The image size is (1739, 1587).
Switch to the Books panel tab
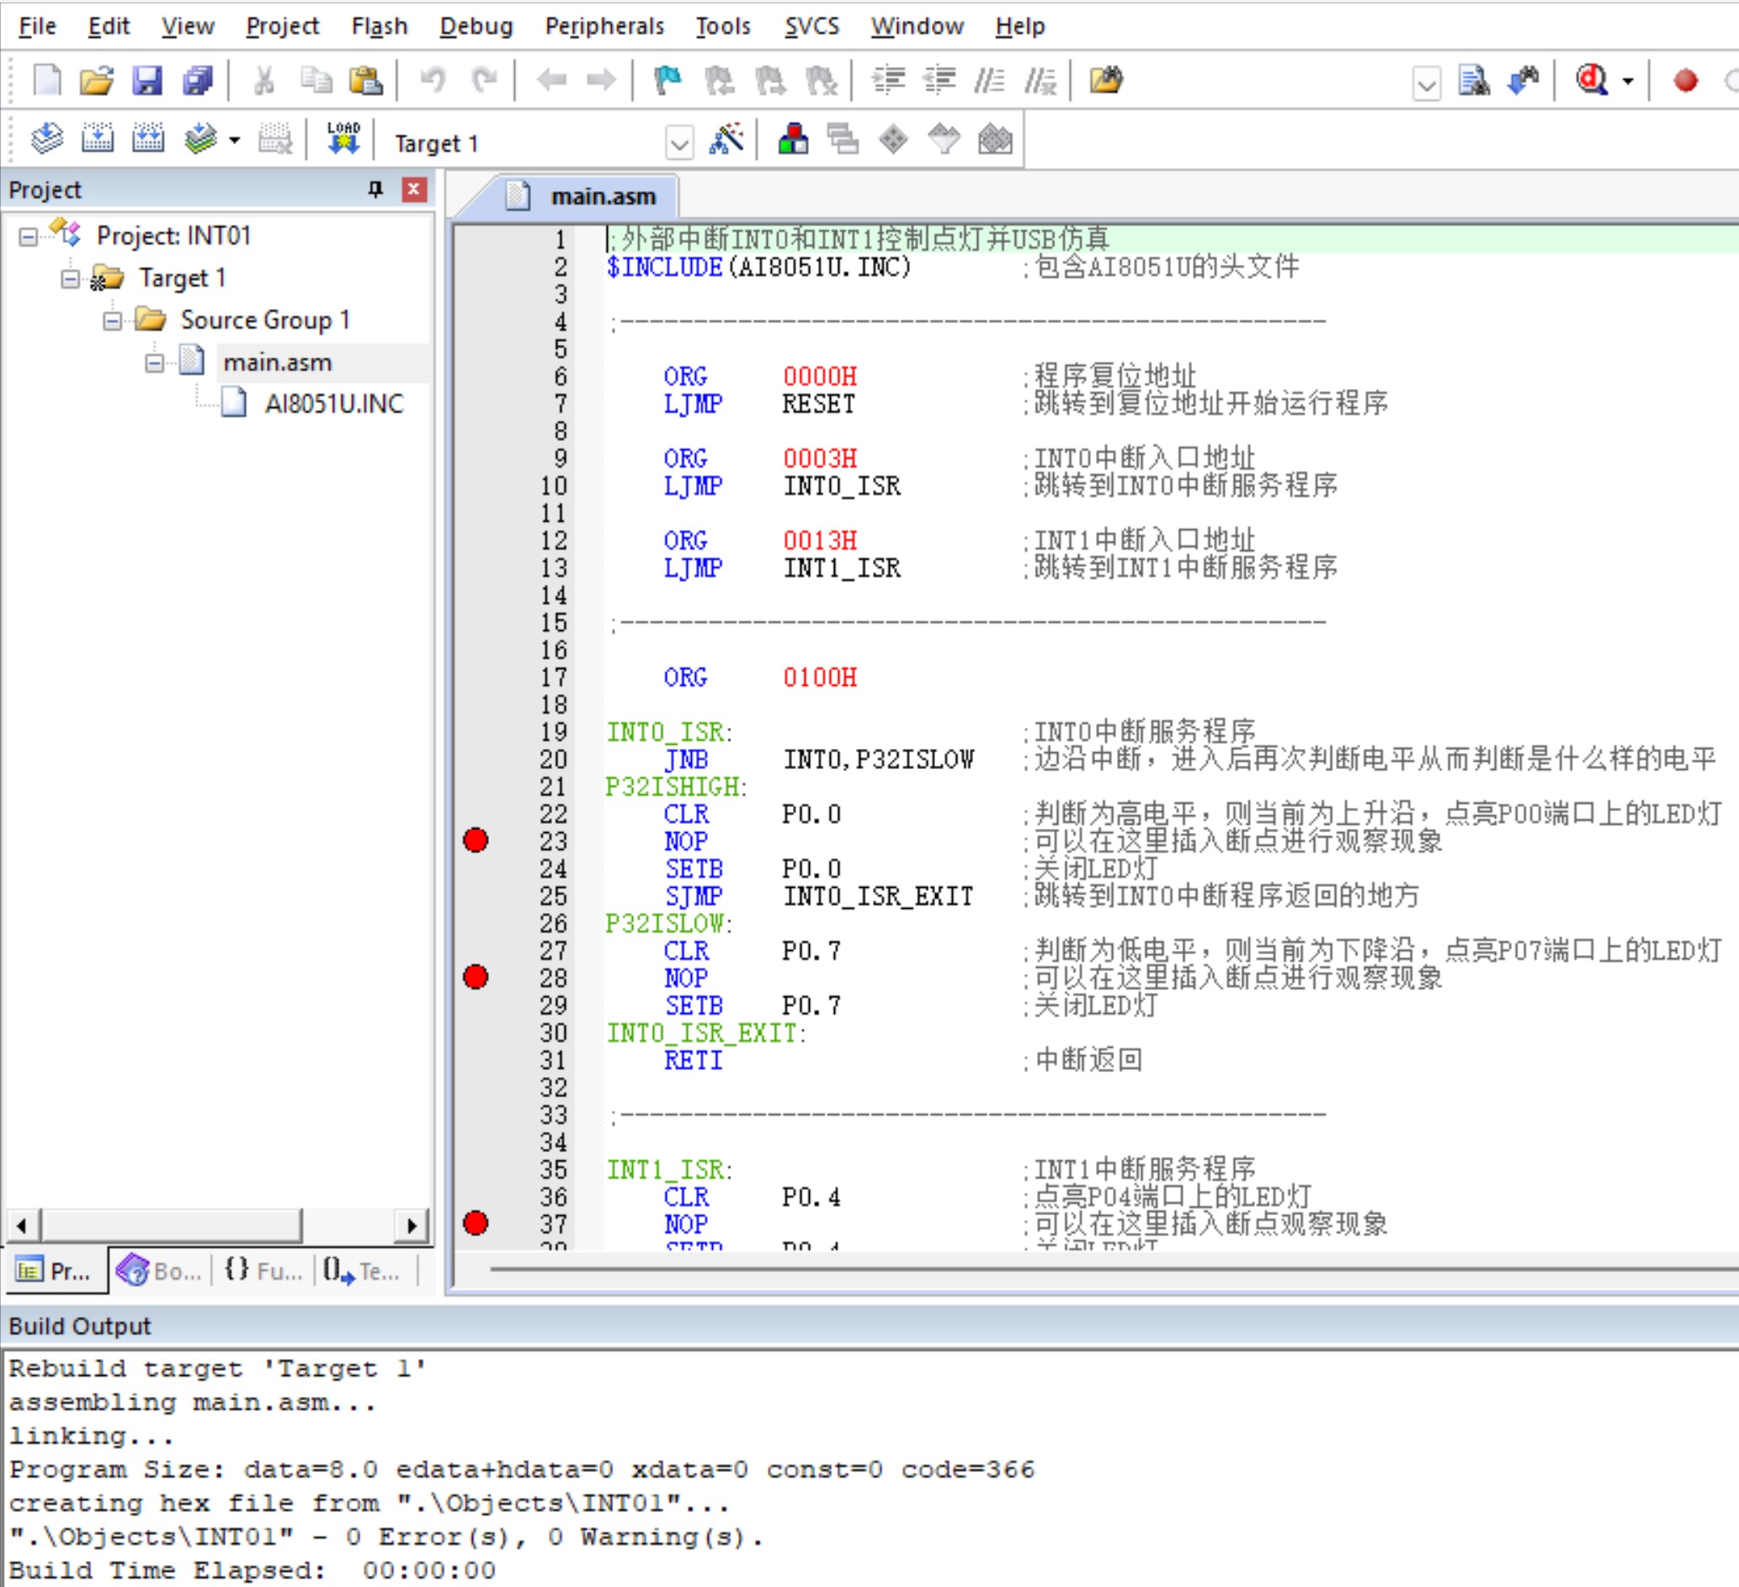coord(161,1271)
